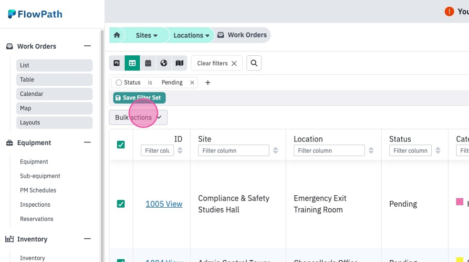
Task: Select the table view icon
Action: (x=132, y=63)
